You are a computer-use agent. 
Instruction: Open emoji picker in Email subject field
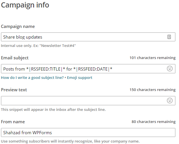(x=170, y=69)
